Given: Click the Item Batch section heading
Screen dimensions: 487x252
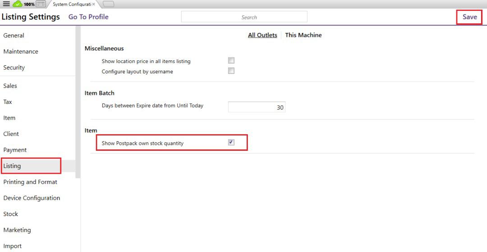Looking at the screenshot, I should point(99,93).
